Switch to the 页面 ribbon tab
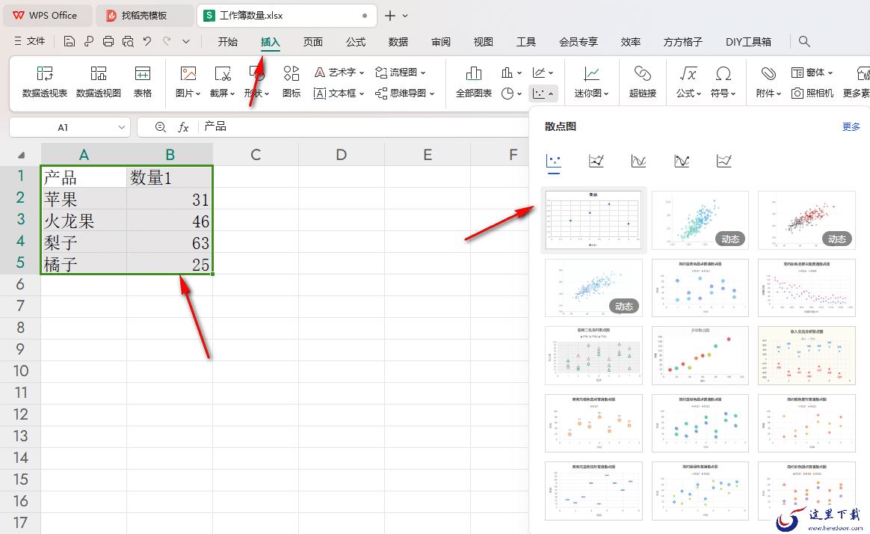 [313, 42]
